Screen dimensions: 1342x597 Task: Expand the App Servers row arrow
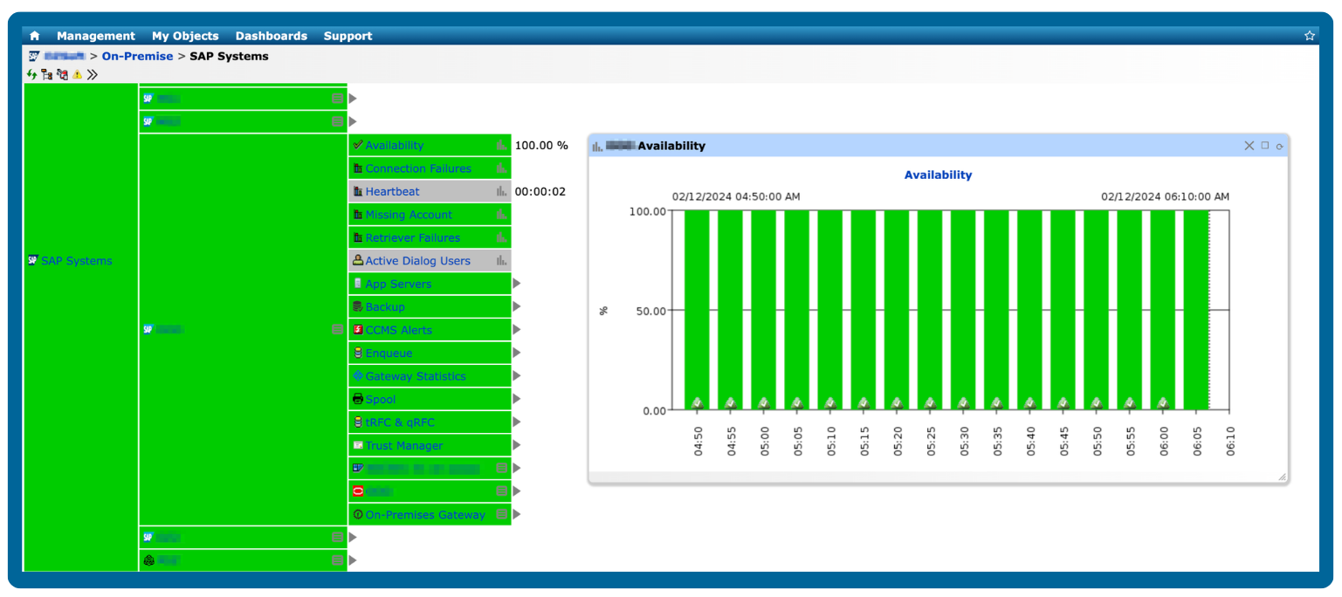click(517, 283)
